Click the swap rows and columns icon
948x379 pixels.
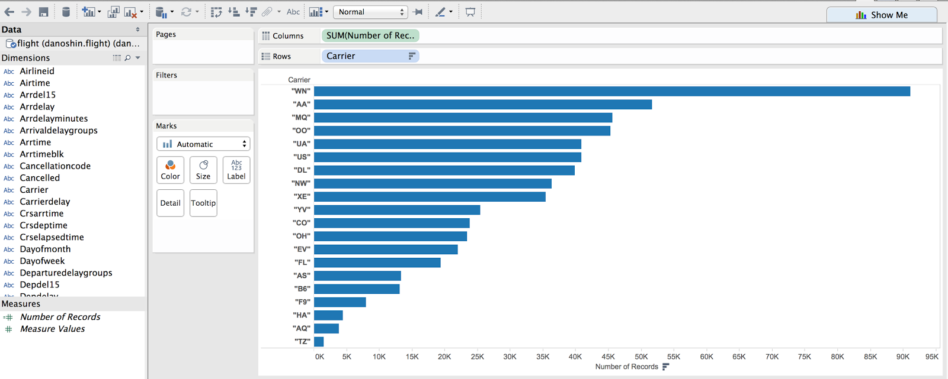[x=216, y=12]
